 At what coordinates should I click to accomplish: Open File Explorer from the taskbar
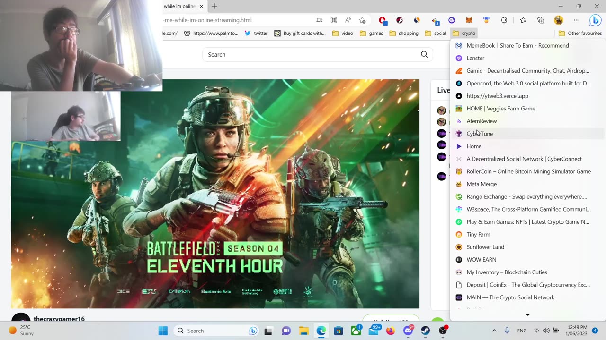tap(303, 331)
